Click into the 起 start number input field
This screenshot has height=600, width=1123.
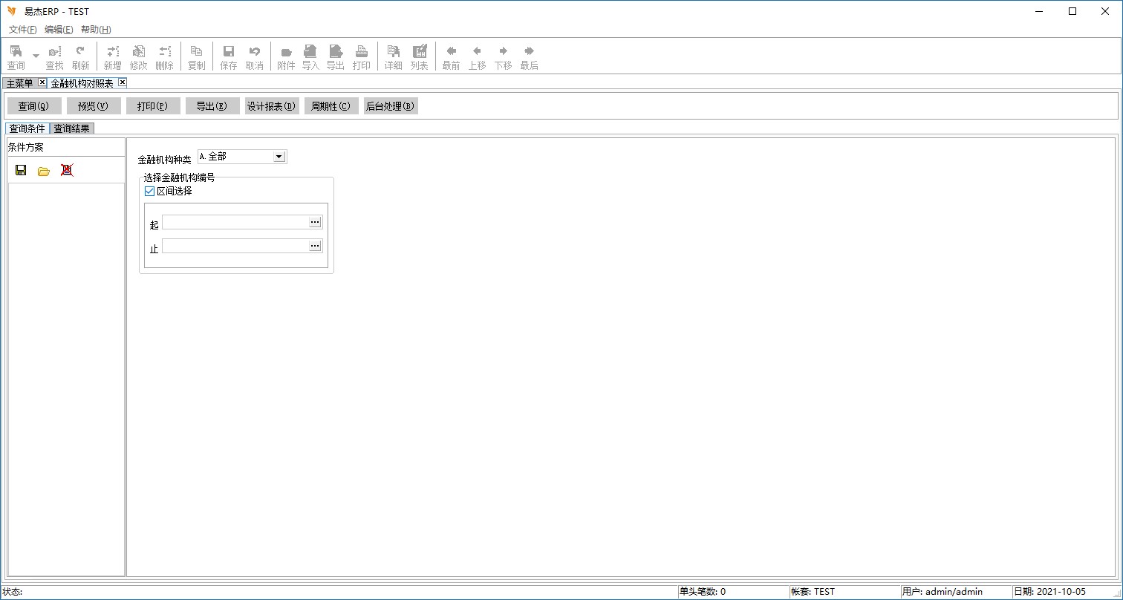point(235,222)
